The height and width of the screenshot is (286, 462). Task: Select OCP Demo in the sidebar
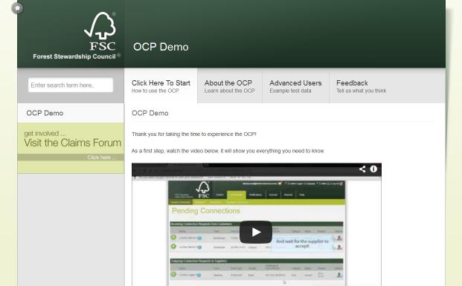(x=71, y=113)
